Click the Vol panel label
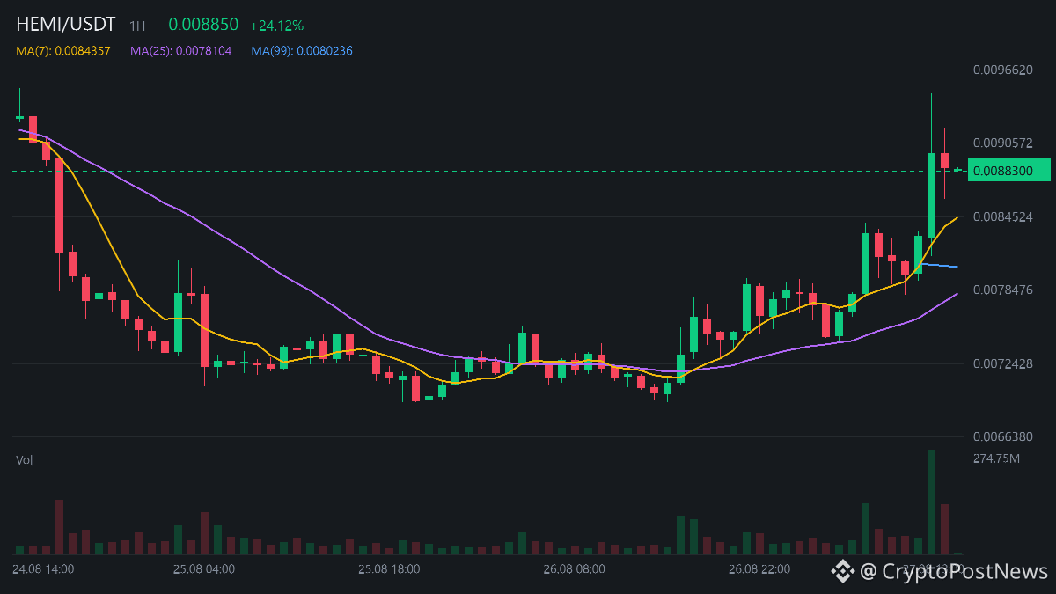Screen dimensions: 1056x594 click(25, 460)
